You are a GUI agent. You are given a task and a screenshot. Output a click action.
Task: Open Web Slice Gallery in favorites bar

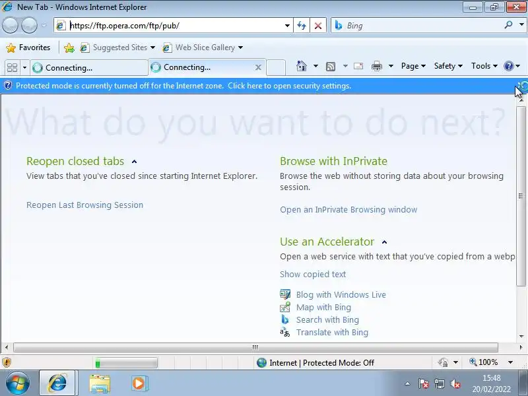[203, 48]
